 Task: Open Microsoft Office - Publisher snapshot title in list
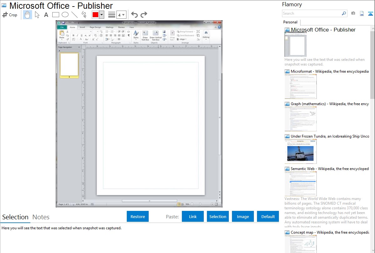point(323,30)
